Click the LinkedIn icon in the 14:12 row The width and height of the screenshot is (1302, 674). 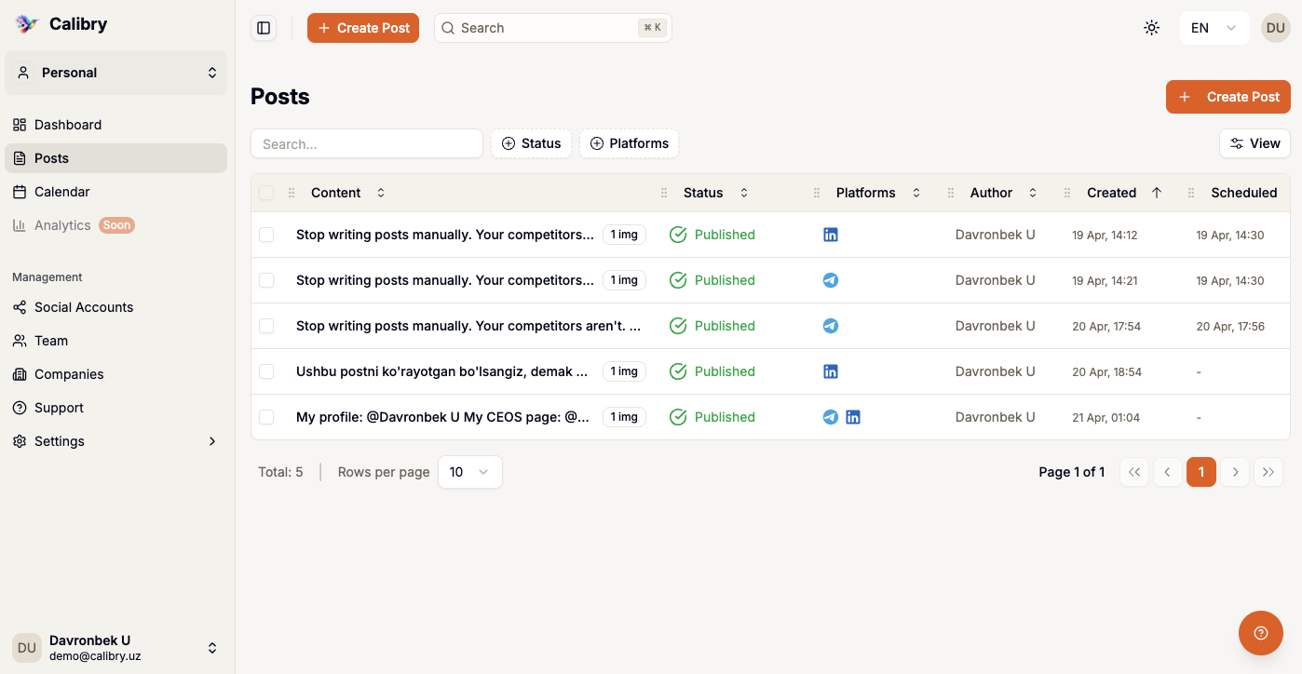pyautogui.click(x=831, y=235)
